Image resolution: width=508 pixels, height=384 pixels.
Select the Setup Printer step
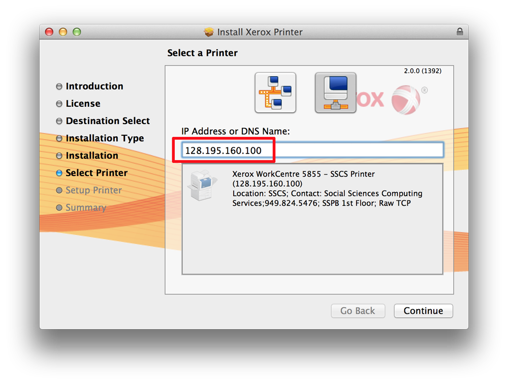point(93,190)
